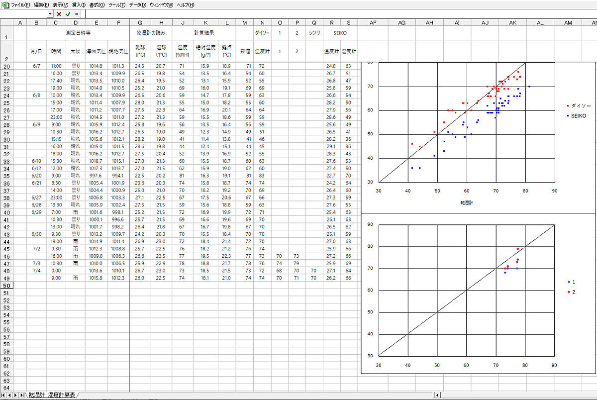Click the blue SEIKO legend marker
The image size is (597, 400).
tap(568, 115)
